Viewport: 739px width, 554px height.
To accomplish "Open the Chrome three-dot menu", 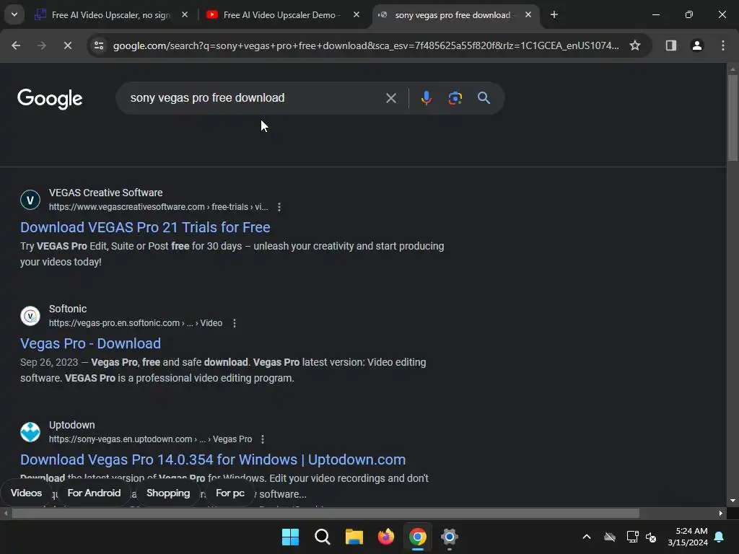I will pos(723,45).
